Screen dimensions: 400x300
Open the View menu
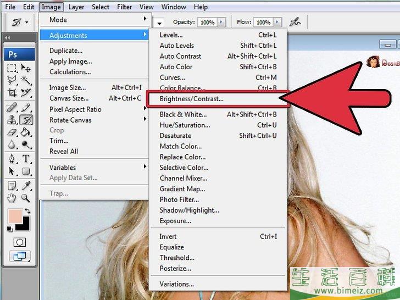(146, 7)
